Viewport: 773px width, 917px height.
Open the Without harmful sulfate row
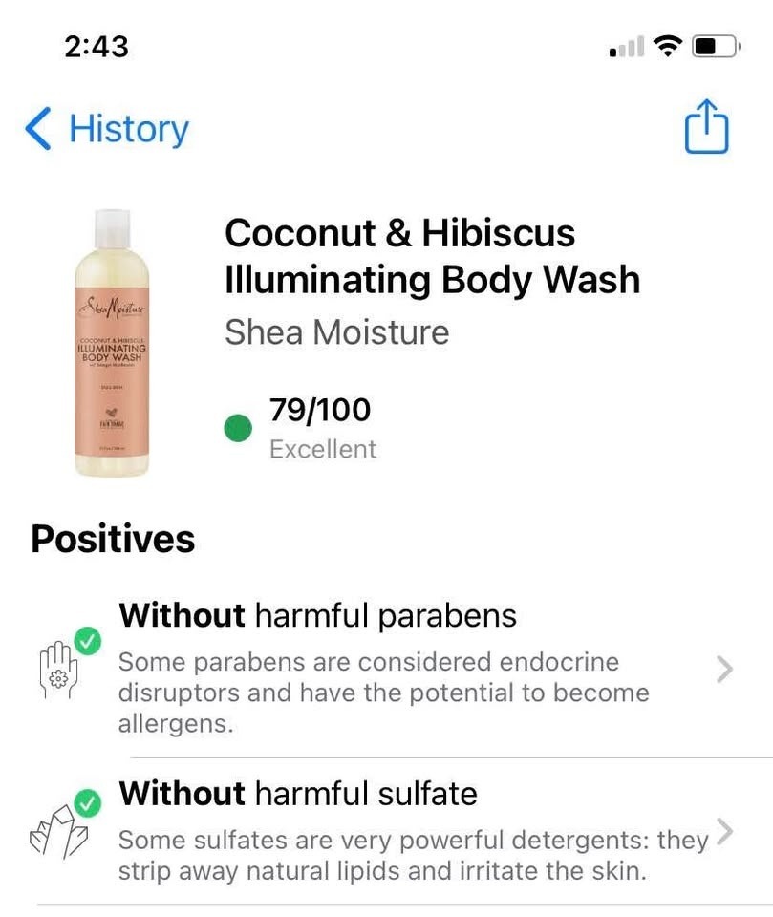tap(382, 829)
